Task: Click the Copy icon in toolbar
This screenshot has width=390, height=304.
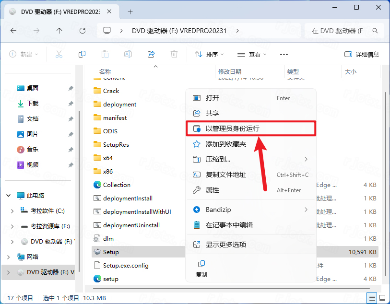Action: 82,54
